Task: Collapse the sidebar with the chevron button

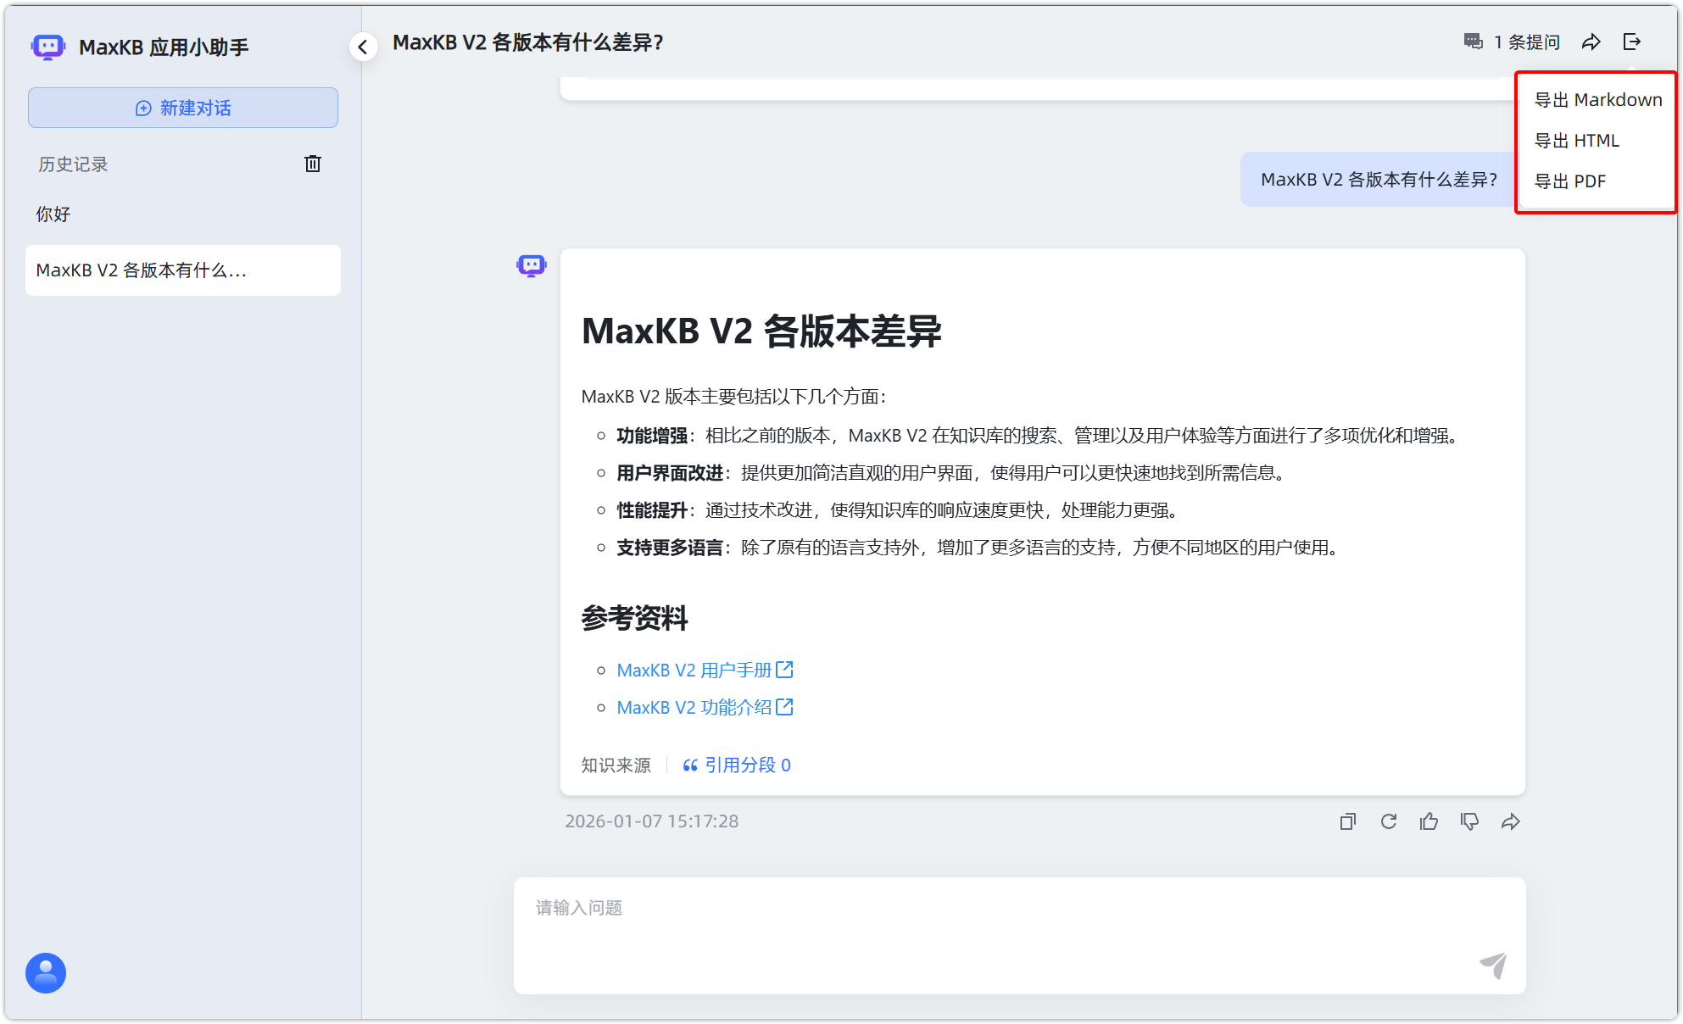Action: (363, 47)
